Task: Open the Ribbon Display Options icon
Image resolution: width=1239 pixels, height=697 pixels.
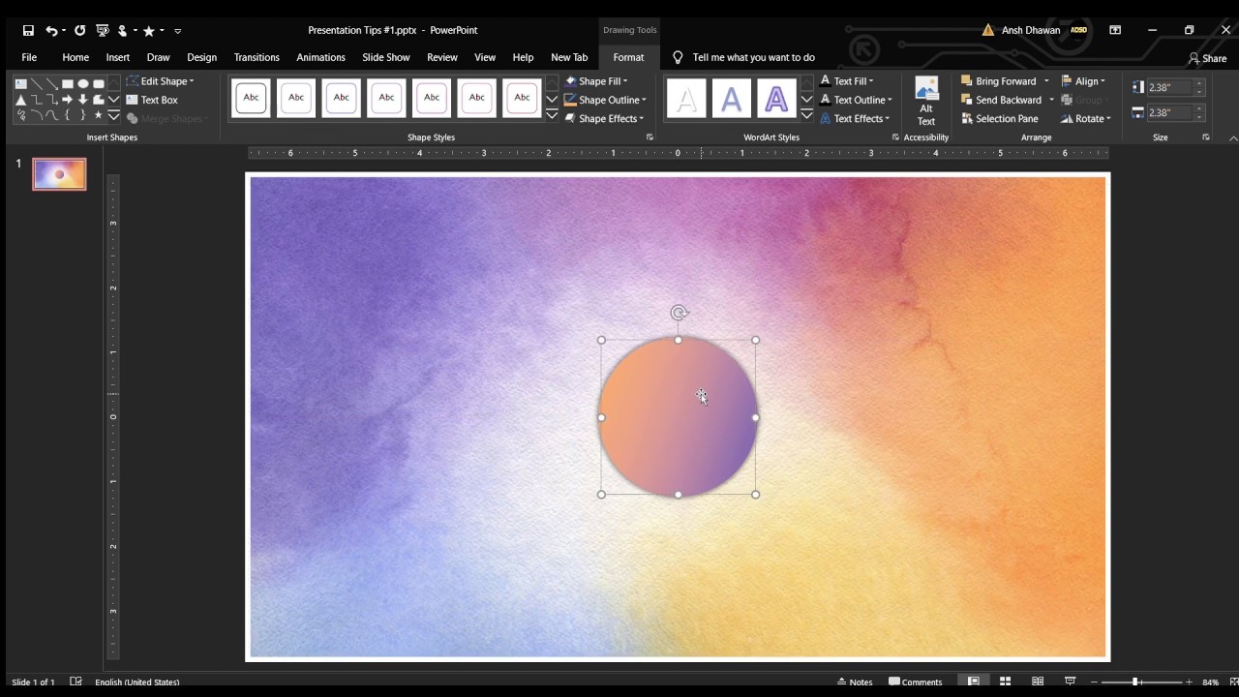Action: click(1115, 30)
